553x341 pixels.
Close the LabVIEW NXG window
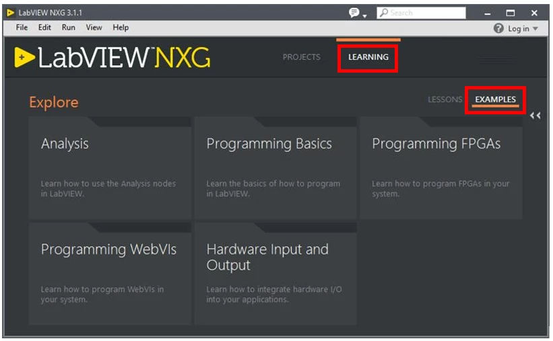(x=534, y=13)
